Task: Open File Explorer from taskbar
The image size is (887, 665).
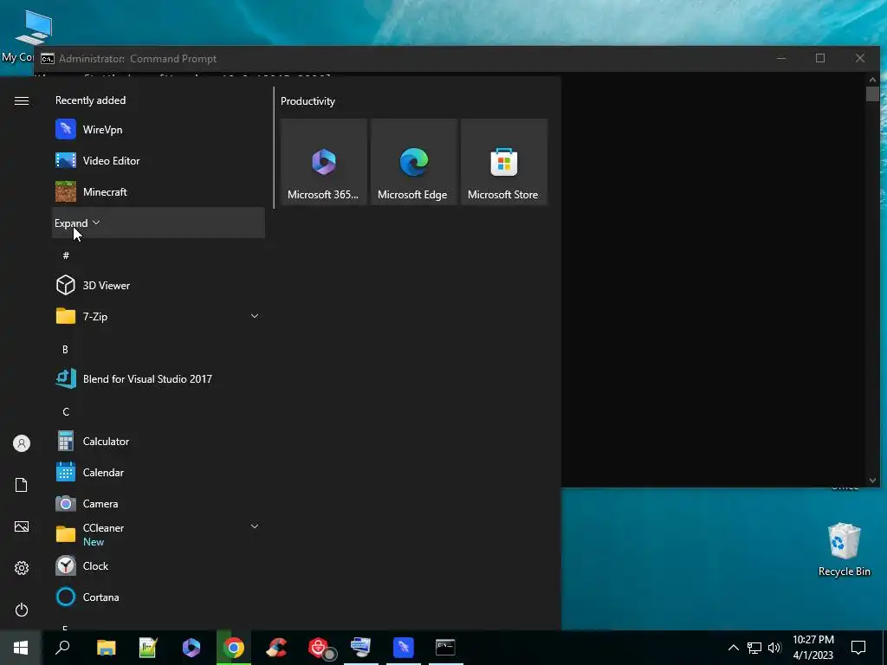Action: [x=106, y=648]
